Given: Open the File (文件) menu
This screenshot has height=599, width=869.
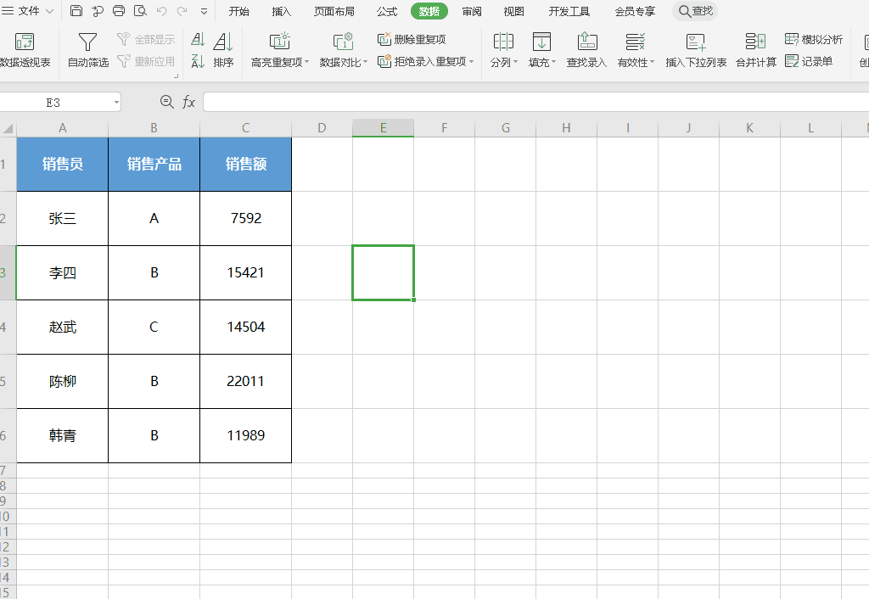Looking at the screenshot, I should point(29,11).
